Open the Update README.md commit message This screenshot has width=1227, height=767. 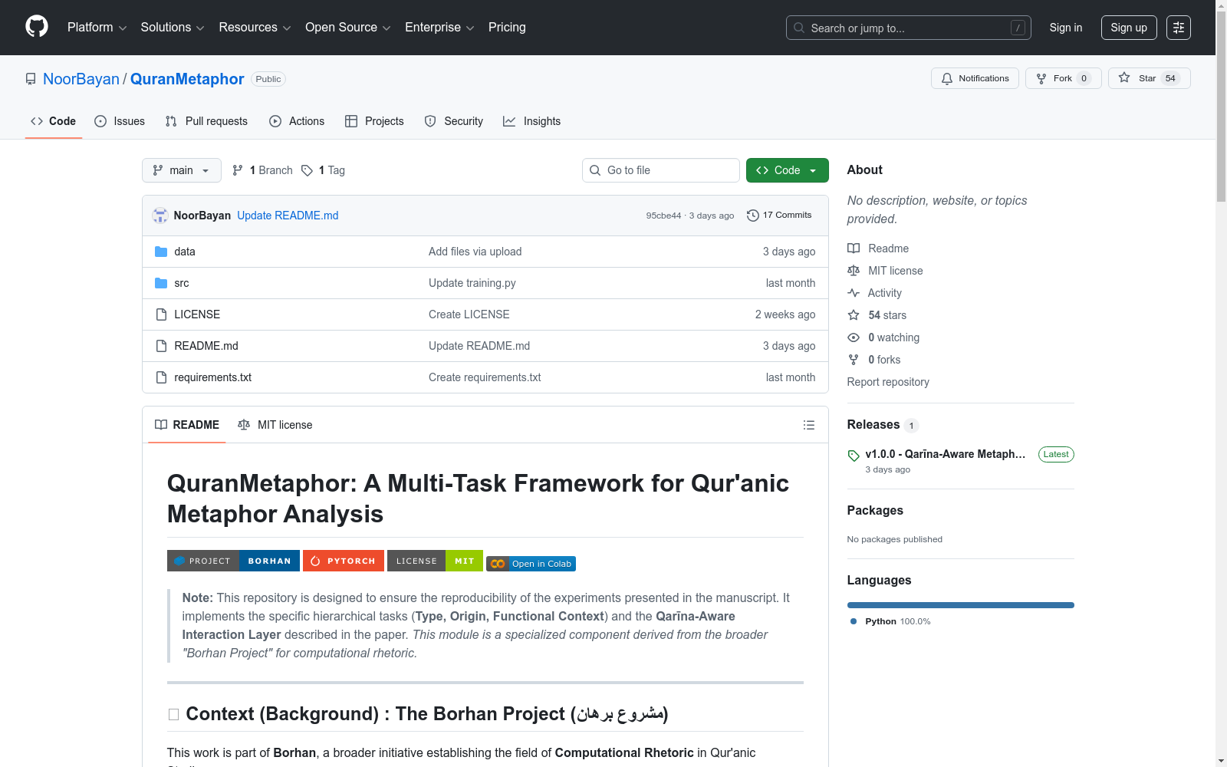[288, 216]
